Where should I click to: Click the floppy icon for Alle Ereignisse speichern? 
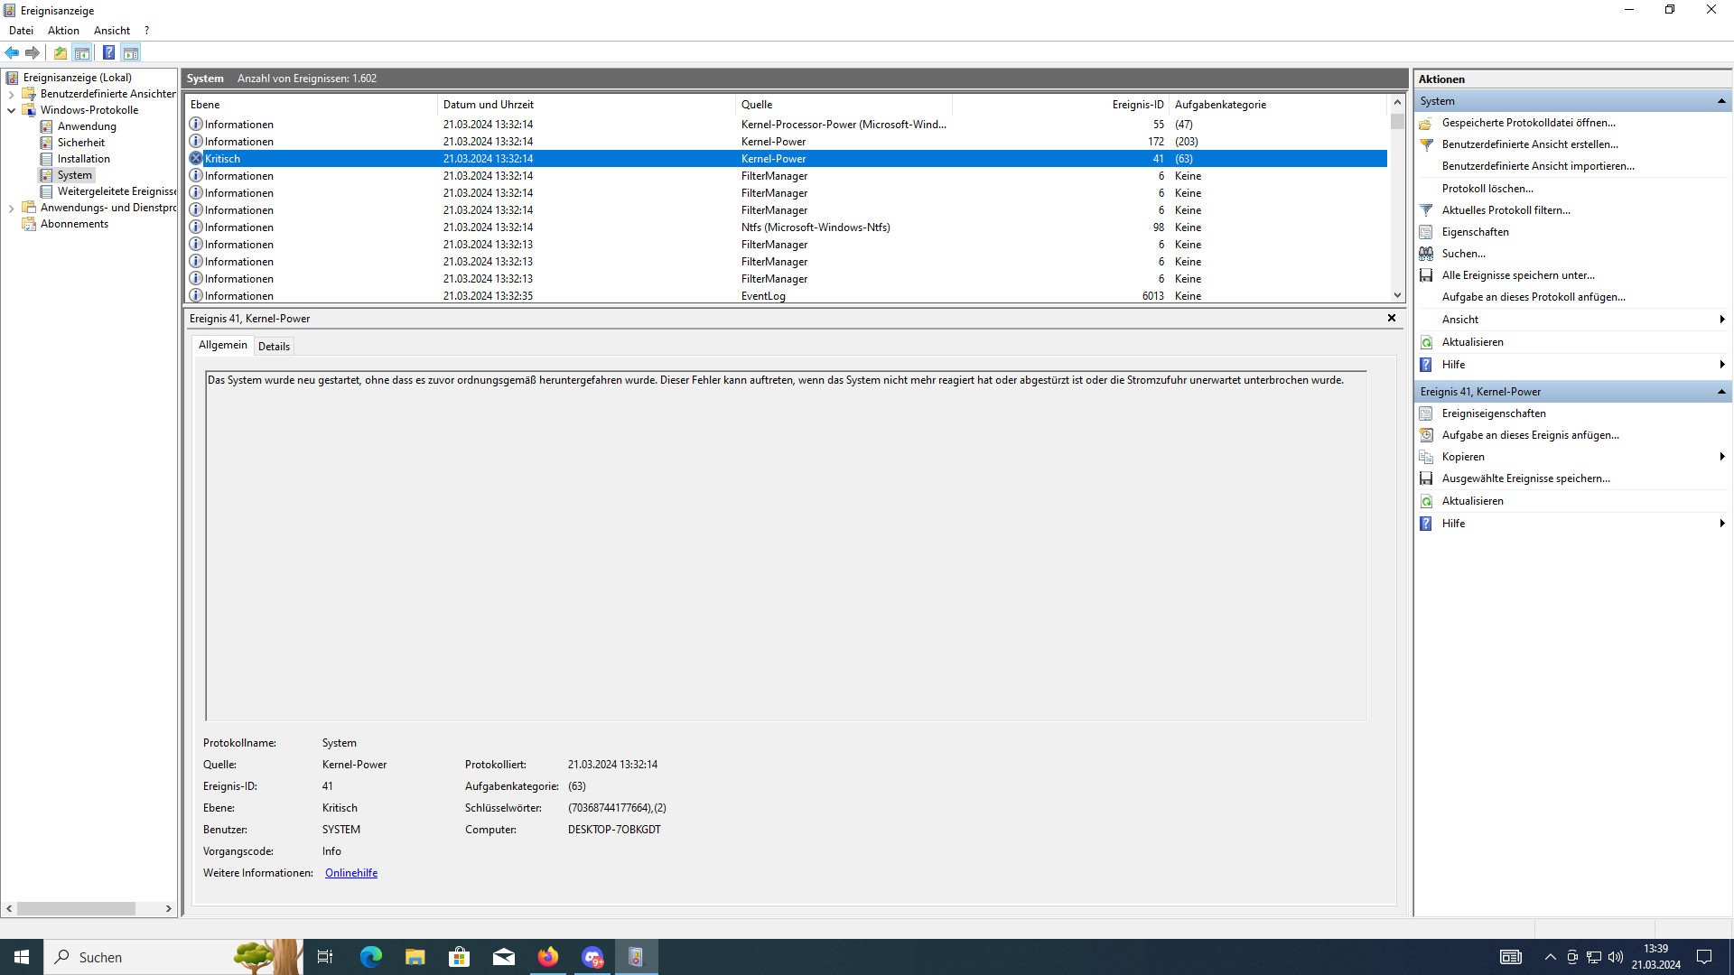tap(1426, 275)
